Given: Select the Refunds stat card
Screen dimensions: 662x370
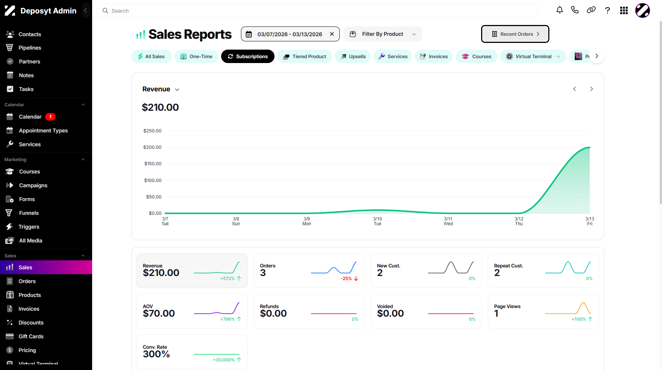Looking at the screenshot, I should [309, 311].
